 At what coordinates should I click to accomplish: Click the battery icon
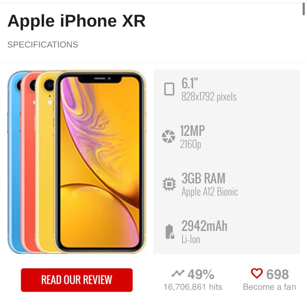pyautogui.click(x=170, y=232)
